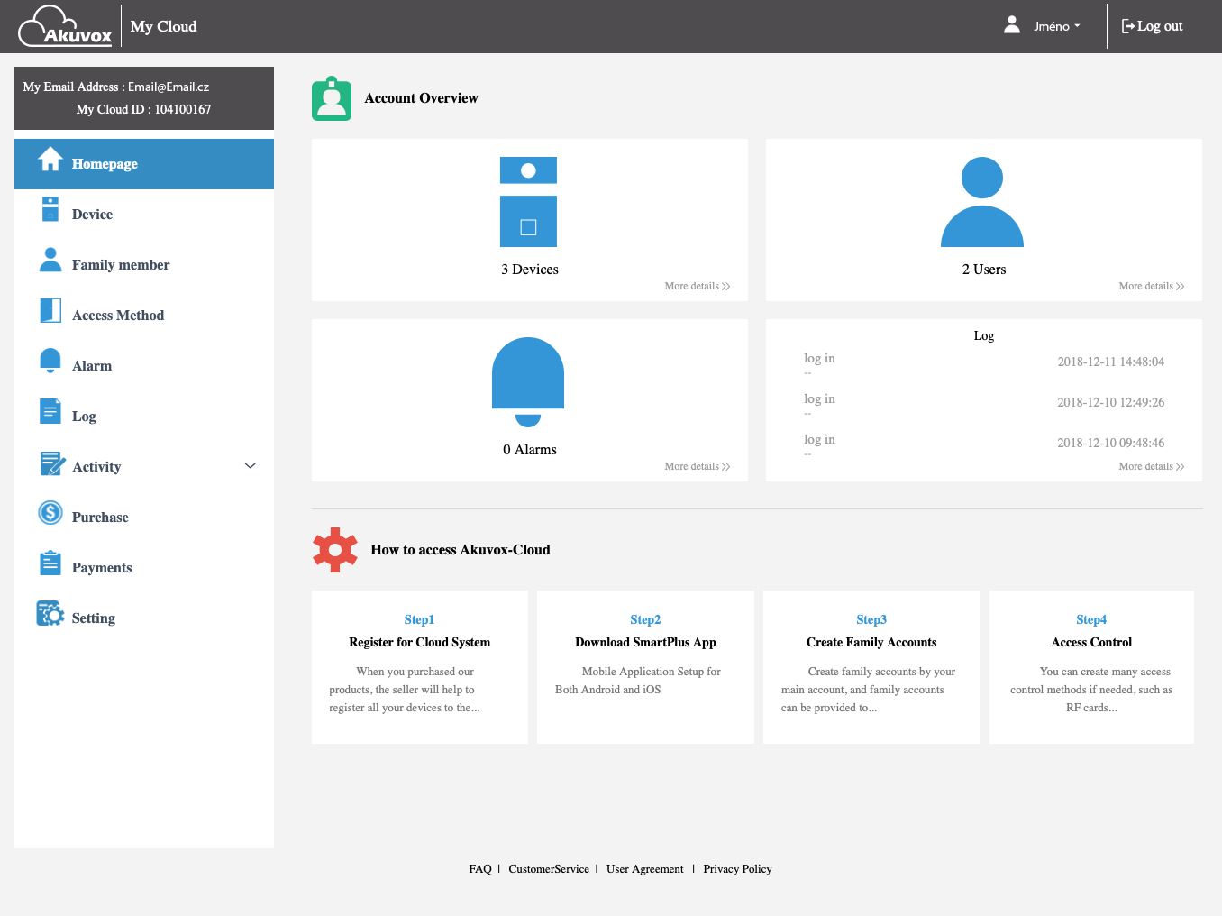The height and width of the screenshot is (916, 1222).
Task: Open Step4 Access Control card
Action: tap(1091, 667)
